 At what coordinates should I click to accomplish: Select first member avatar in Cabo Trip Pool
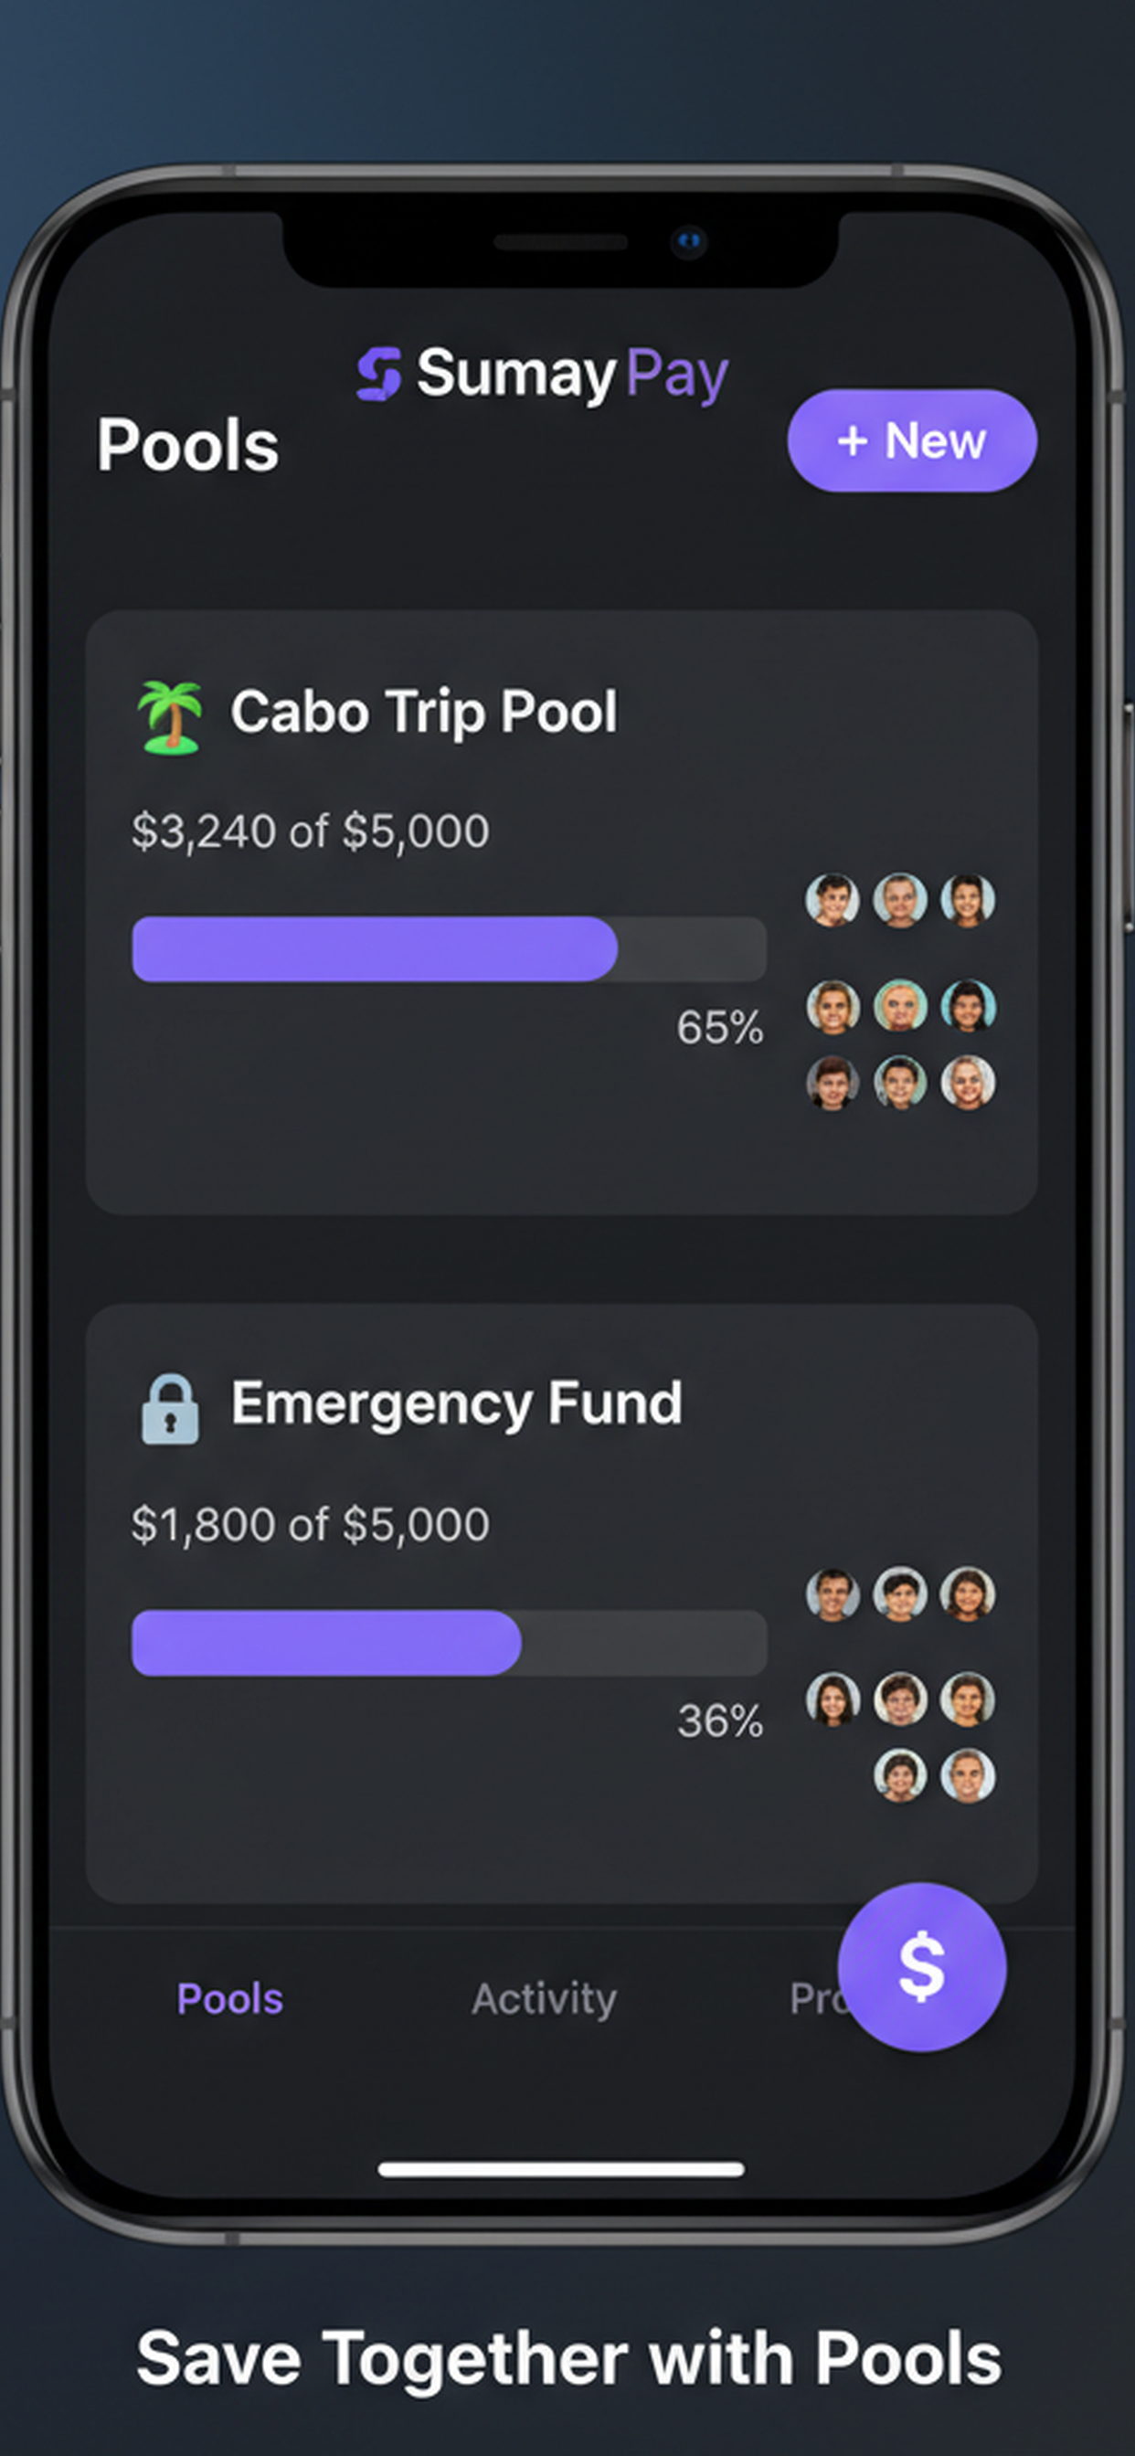click(x=832, y=900)
